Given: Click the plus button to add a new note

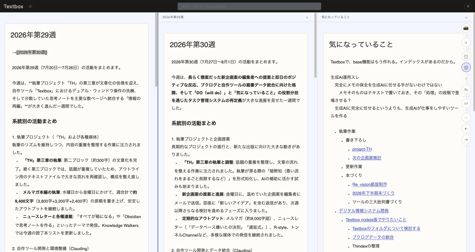Looking at the screenshot, I should pos(468,6).
